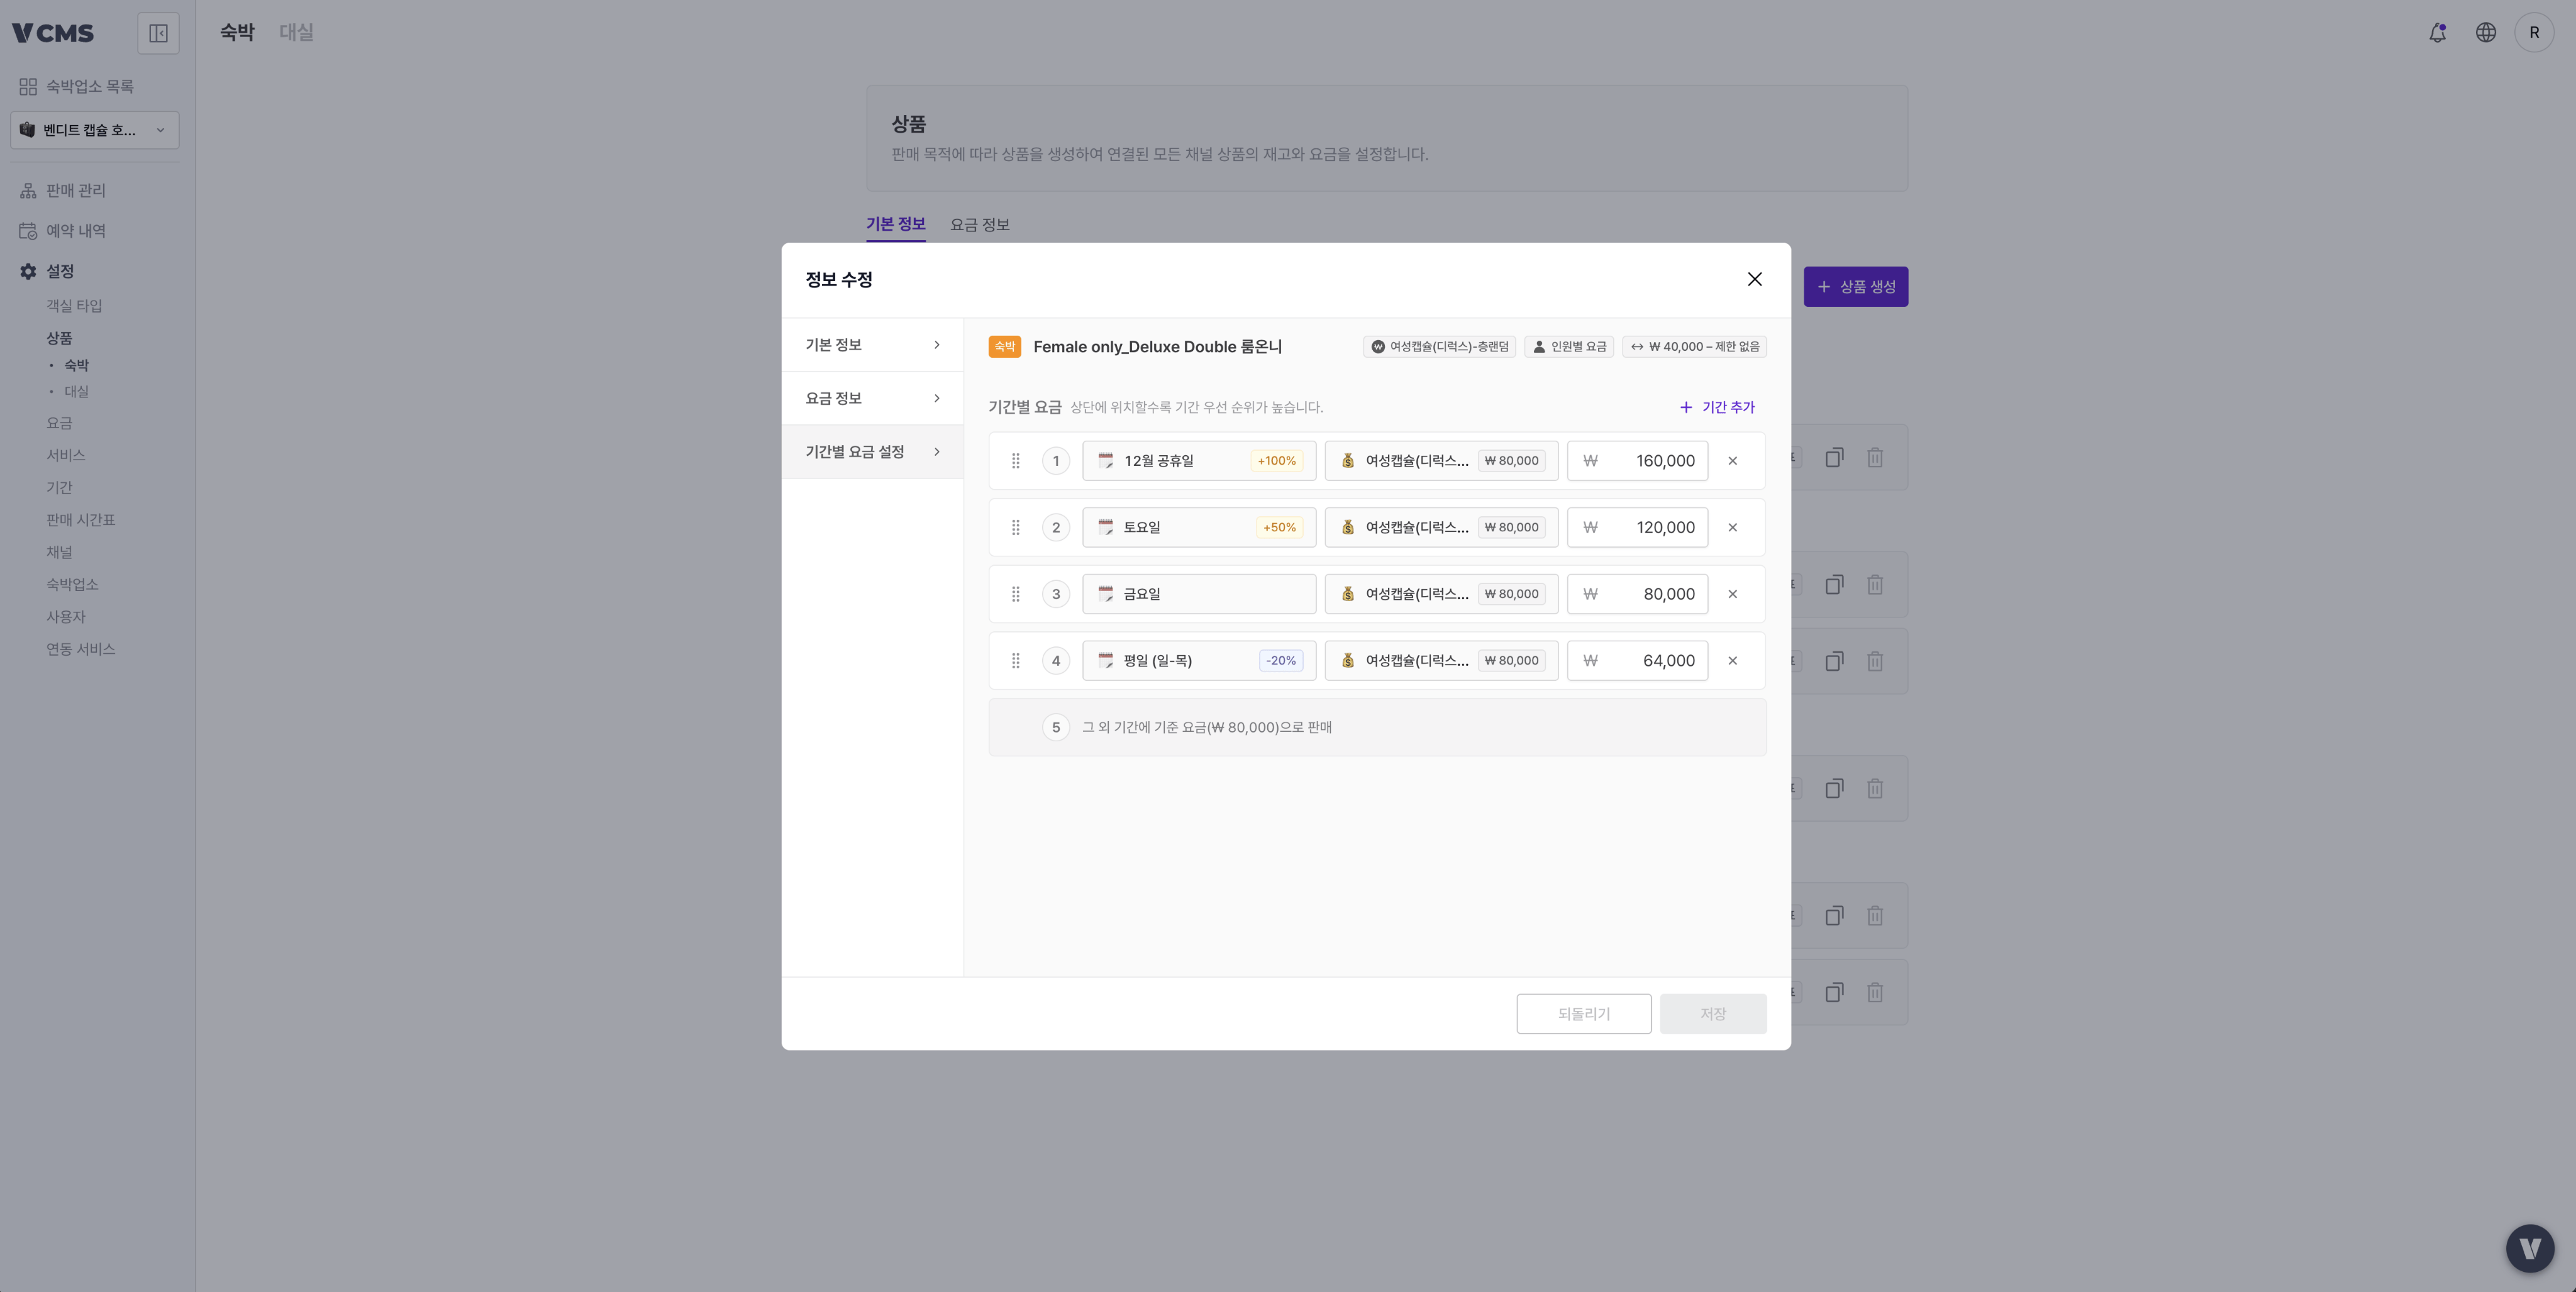This screenshot has height=1292, width=2576.
Task: Click 기간 추가 to add a period
Action: pyautogui.click(x=1717, y=407)
